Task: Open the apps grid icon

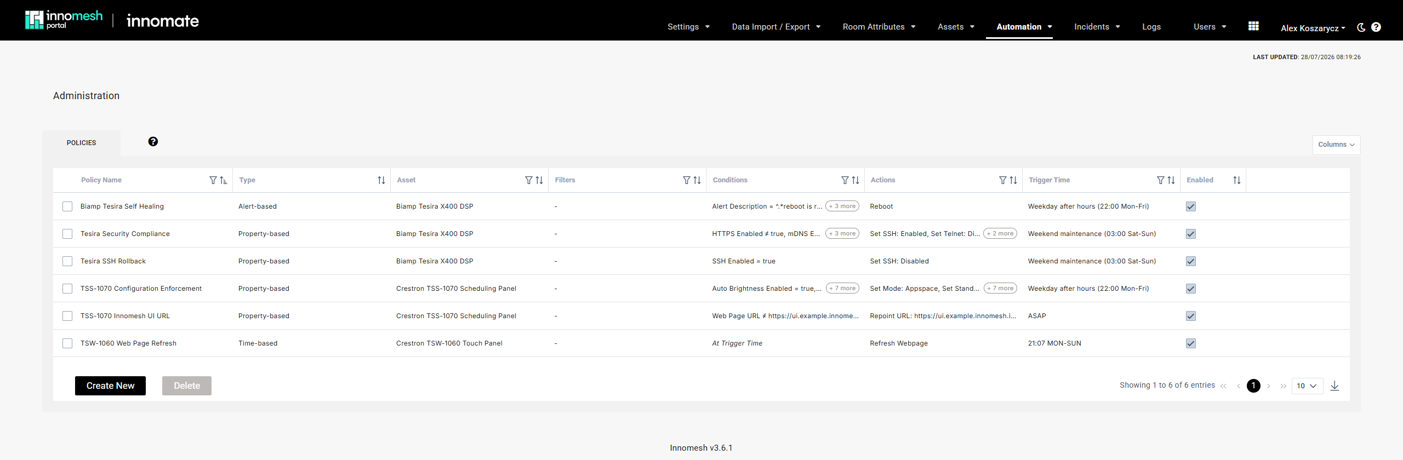Action: (1253, 26)
